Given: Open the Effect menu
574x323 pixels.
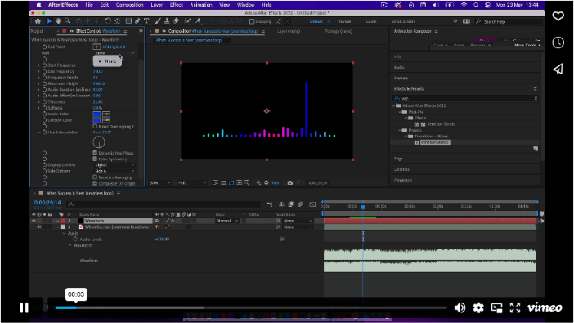Looking at the screenshot, I should [176, 5].
